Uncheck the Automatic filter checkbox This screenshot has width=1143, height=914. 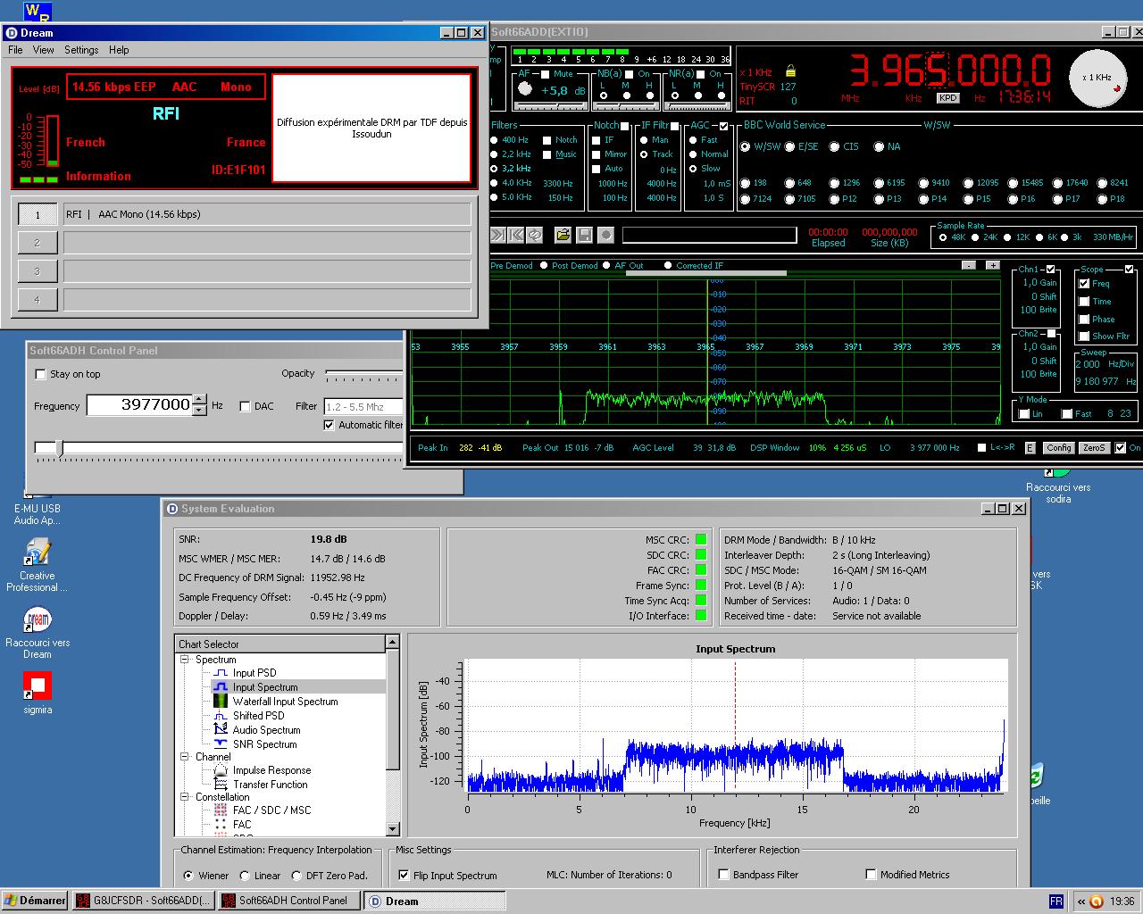point(329,425)
